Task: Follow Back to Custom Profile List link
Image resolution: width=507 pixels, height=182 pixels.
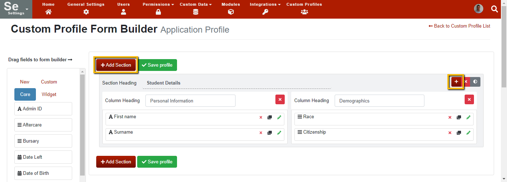Action: click(x=459, y=26)
